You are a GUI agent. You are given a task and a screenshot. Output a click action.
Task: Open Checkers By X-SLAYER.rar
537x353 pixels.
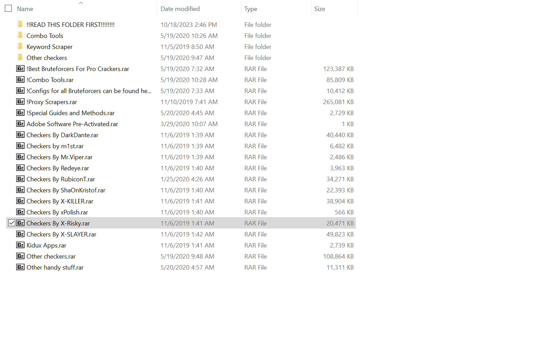click(61, 234)
